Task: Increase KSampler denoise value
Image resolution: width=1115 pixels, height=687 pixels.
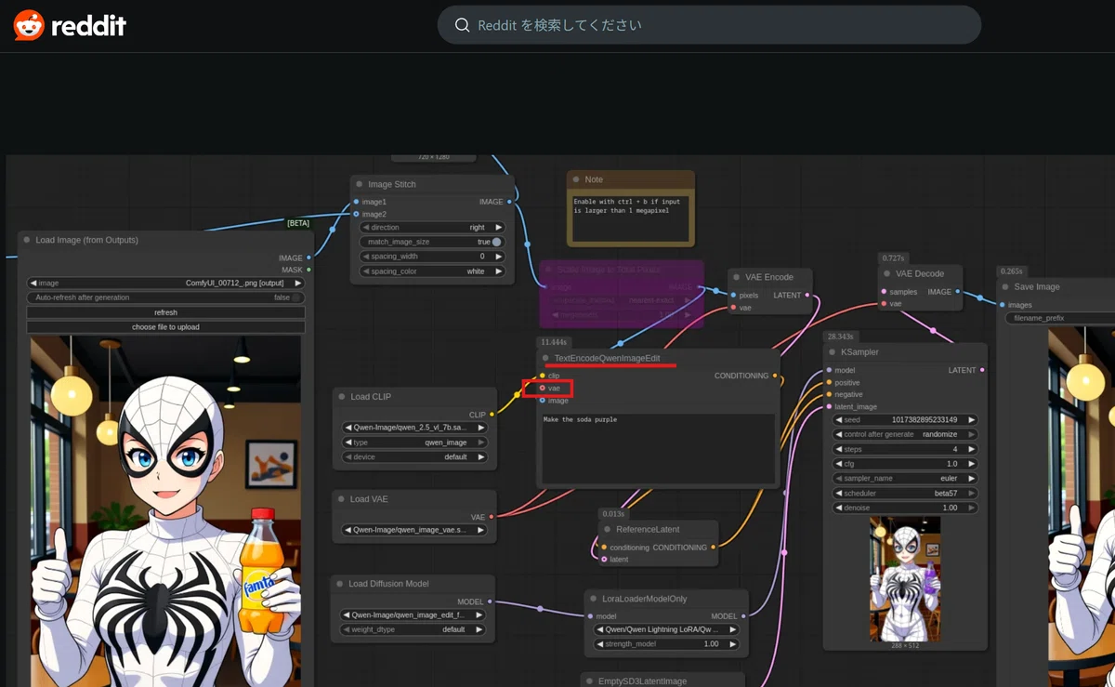Action: tap(972, 508)
